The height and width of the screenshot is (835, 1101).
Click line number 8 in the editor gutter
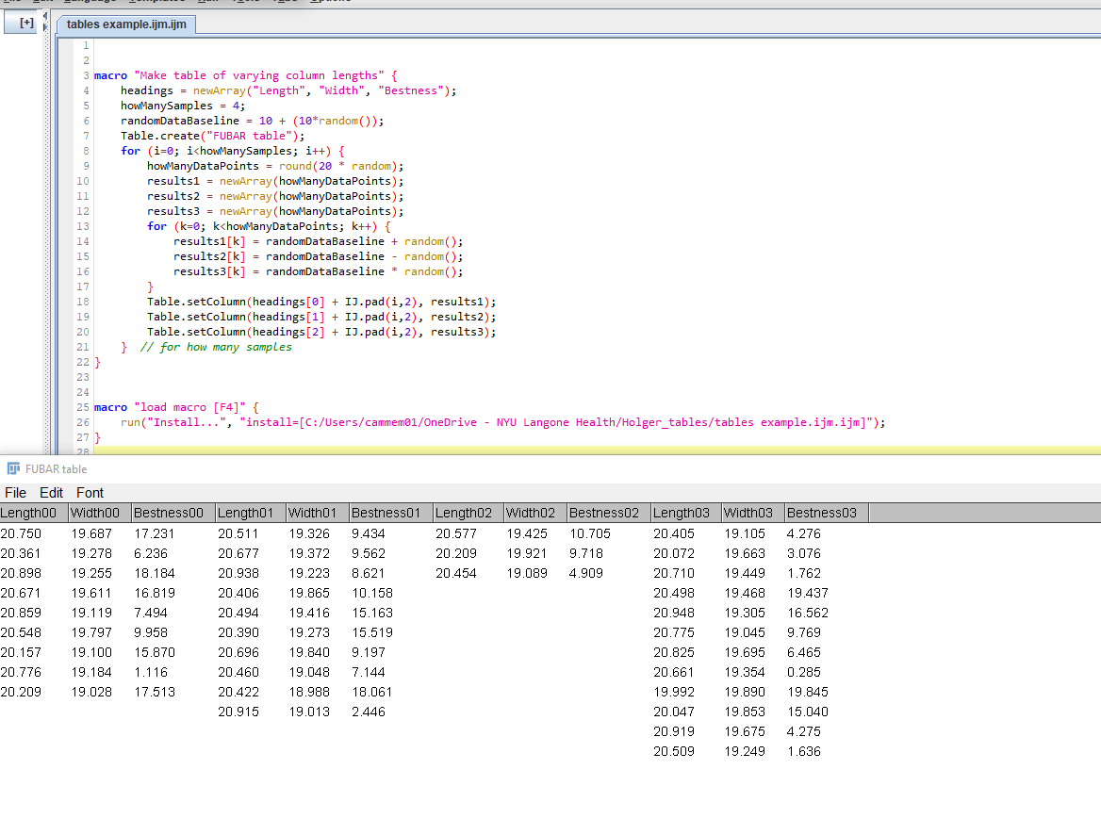(x=86, y=151)
